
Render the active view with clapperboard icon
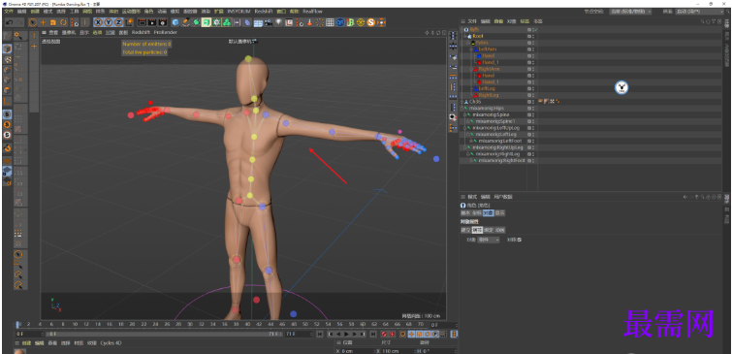click(x=142, y=22)
